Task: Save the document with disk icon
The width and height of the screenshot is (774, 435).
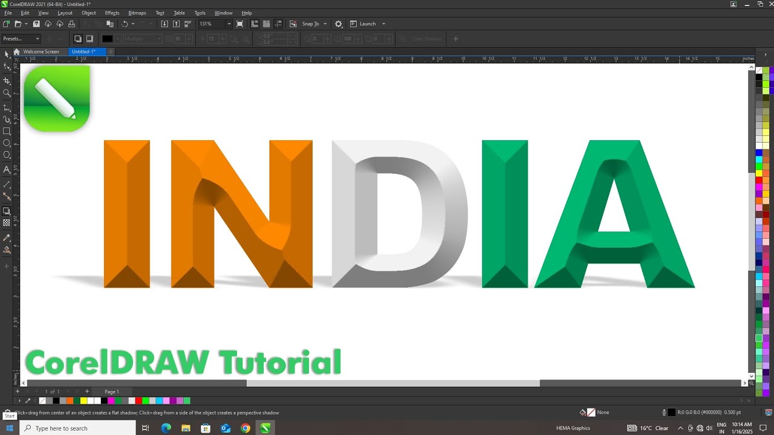Action: click(x=36, y=24)
